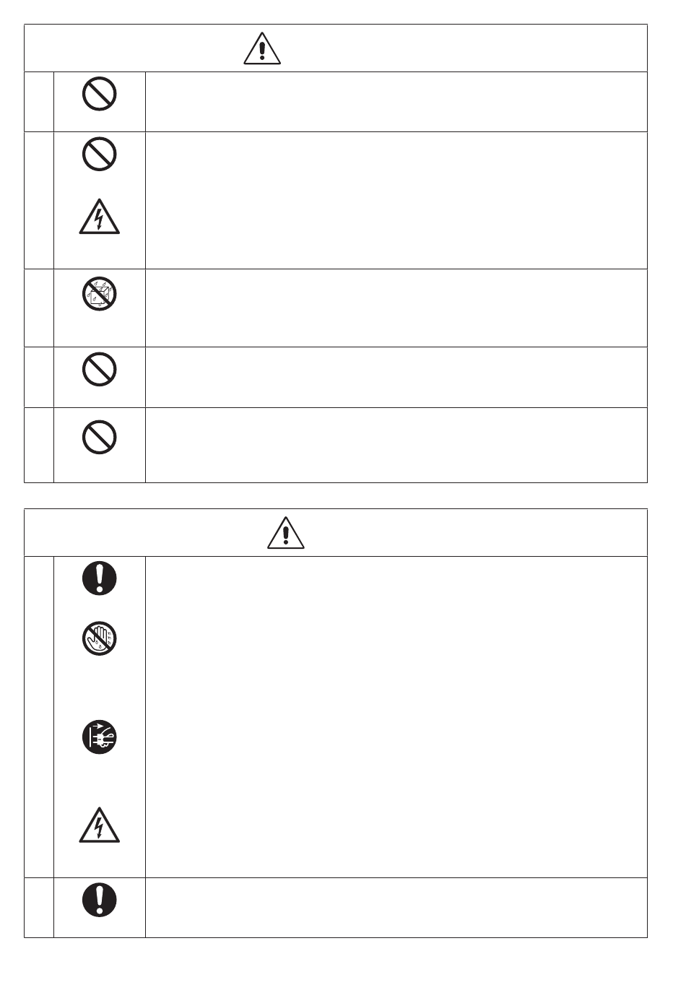This screenshot has height=985, width=686.
Task: Click the blank description cell in the upper table's last row
Action: coord(396,445)
